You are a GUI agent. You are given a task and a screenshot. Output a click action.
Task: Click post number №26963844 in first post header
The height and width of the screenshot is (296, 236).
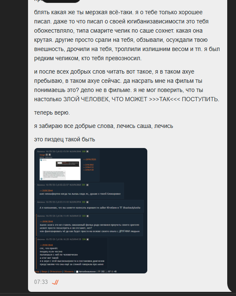click(x=76, y=151)
